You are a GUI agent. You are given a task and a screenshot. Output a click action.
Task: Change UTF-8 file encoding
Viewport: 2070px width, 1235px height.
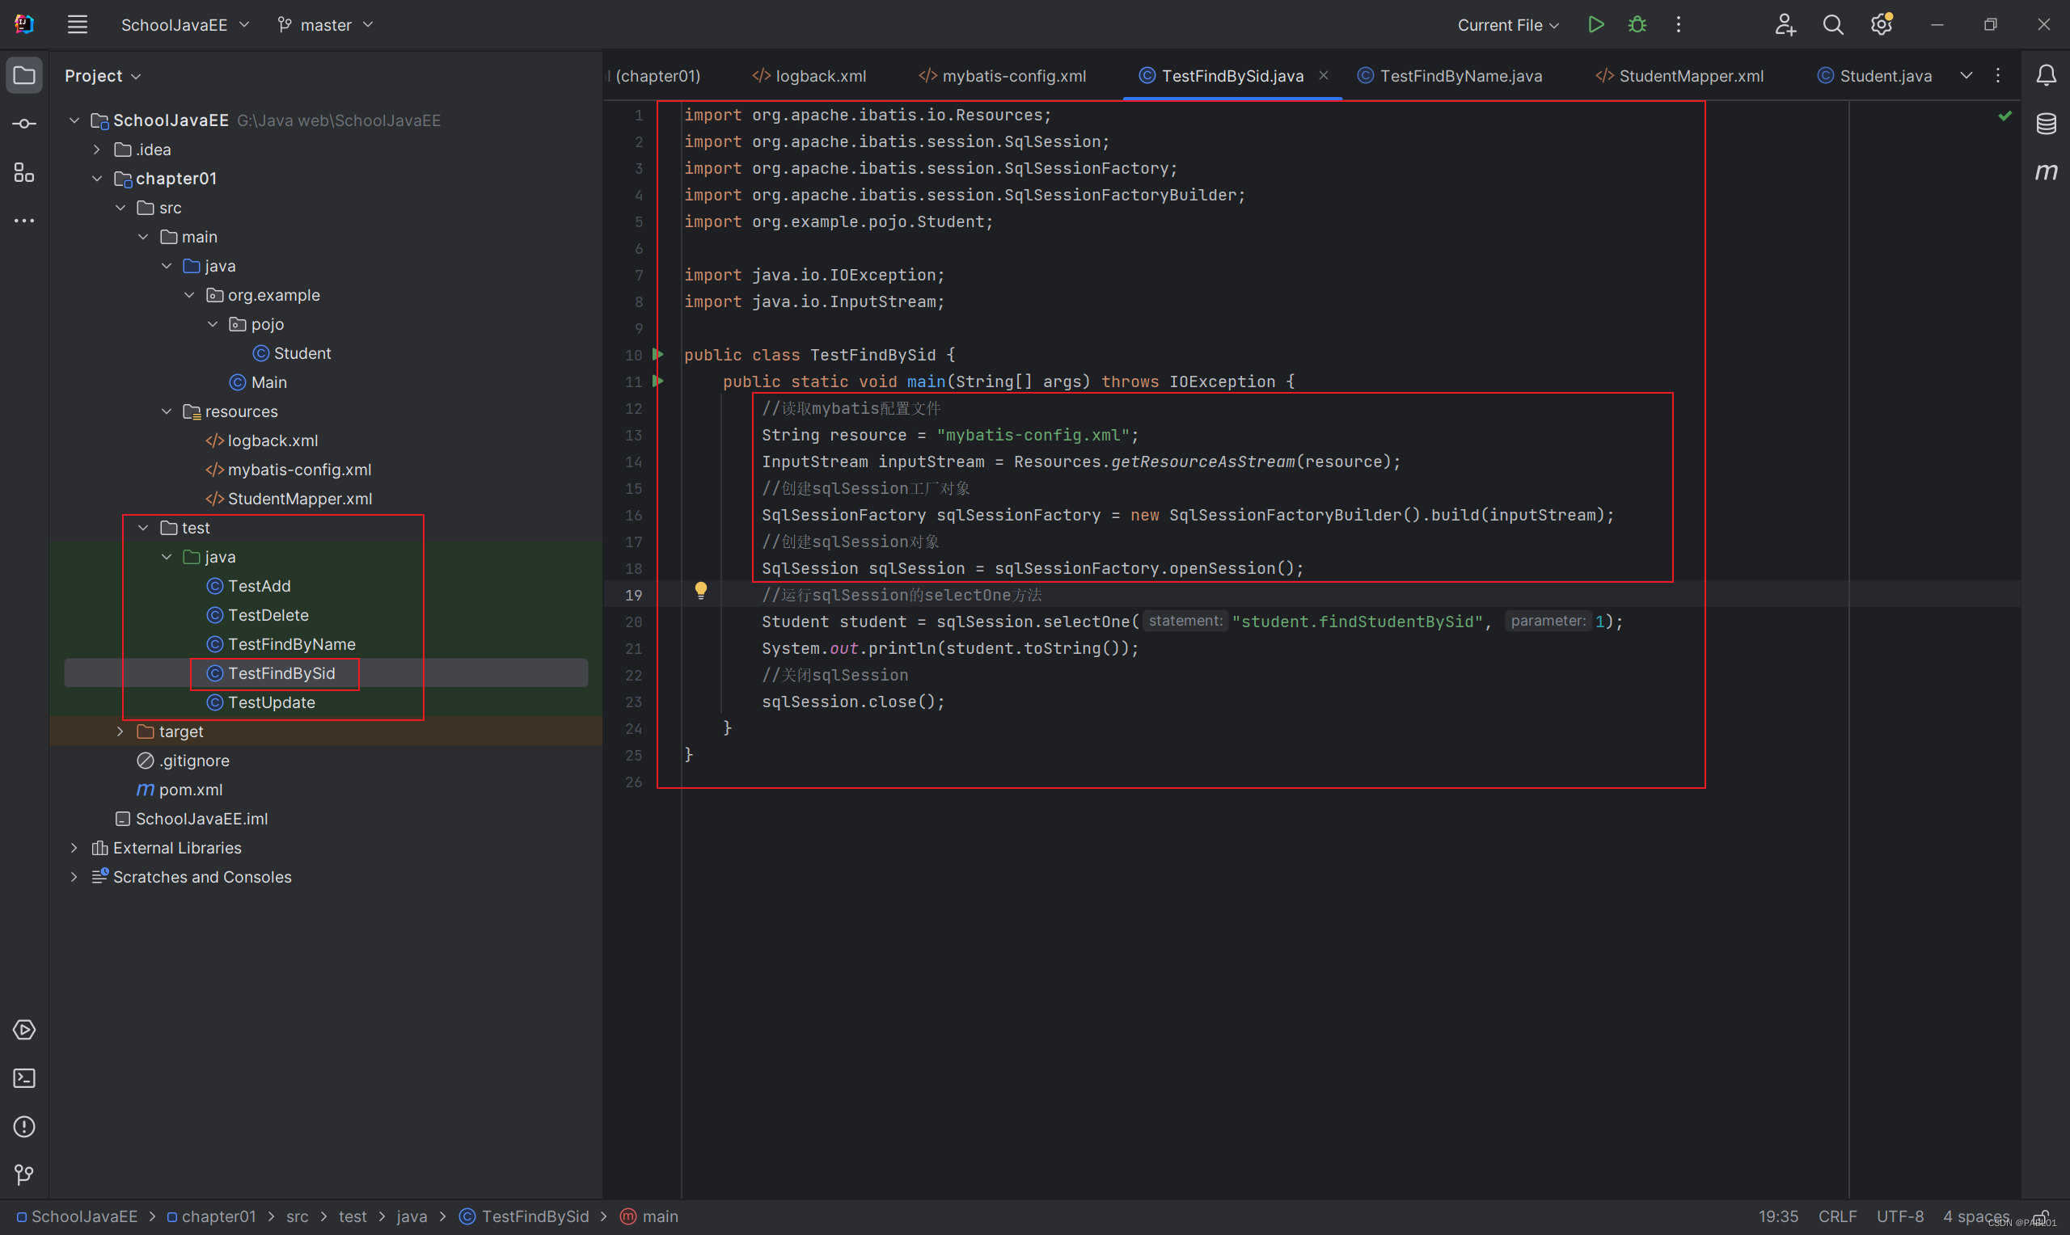1899,1216
